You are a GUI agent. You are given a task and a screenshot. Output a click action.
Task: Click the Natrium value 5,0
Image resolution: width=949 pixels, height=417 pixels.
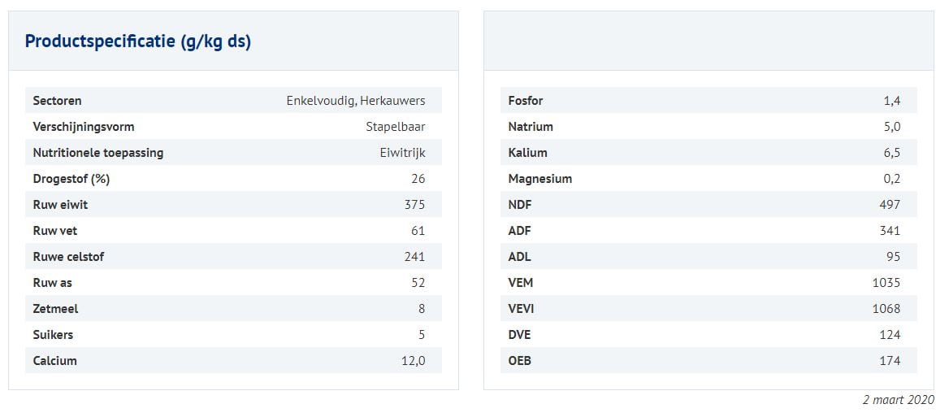click(891, 127)
